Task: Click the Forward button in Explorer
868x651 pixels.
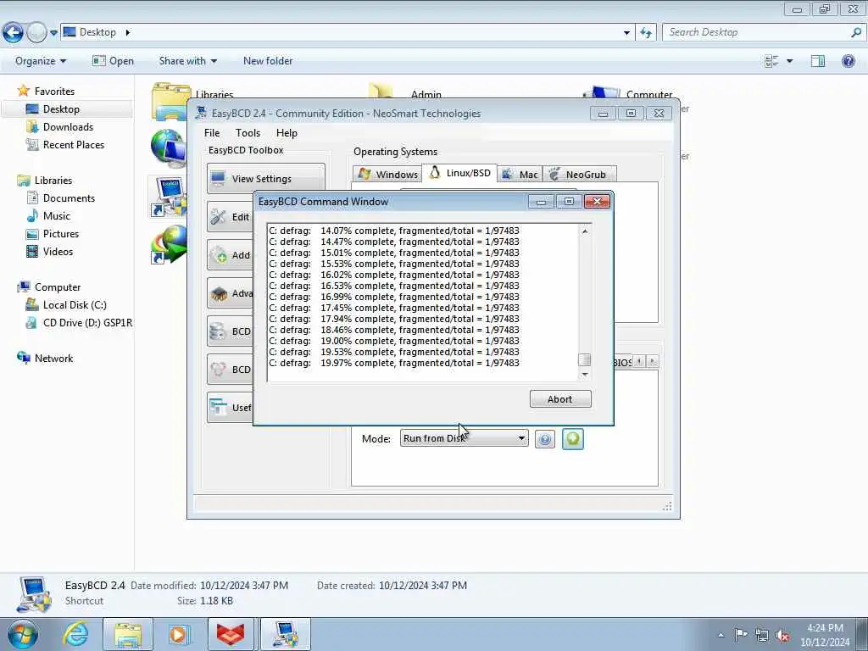Action: click(x=36, y=33)
